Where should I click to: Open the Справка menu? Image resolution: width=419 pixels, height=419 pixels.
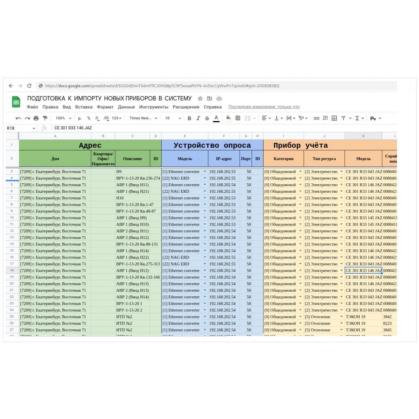point(213,107)
